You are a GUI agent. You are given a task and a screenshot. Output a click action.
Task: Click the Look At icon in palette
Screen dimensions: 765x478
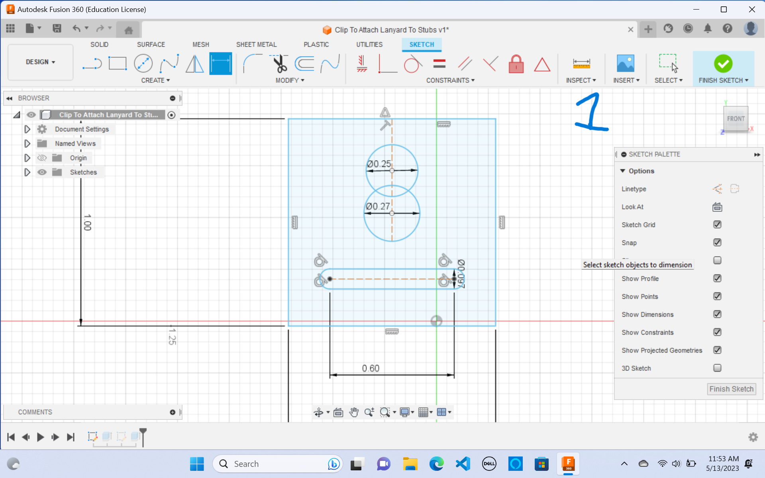(x=717, y=207)
